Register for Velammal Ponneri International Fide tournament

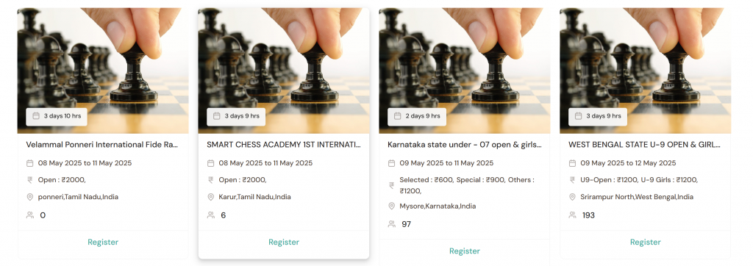(x=103, y=242)
